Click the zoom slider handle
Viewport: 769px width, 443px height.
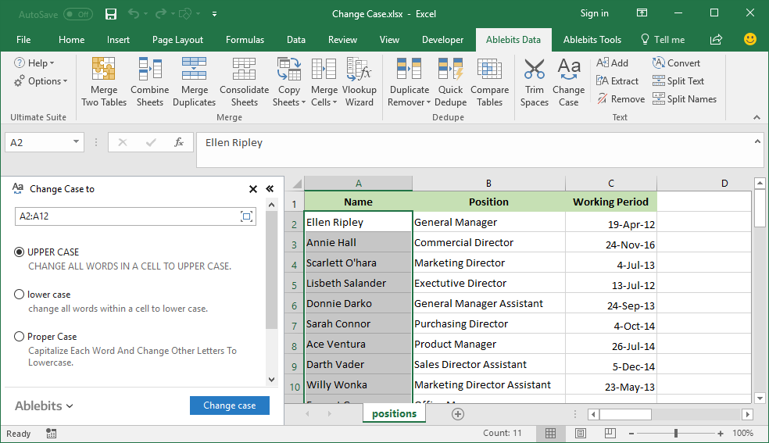(x=676, y=433)
